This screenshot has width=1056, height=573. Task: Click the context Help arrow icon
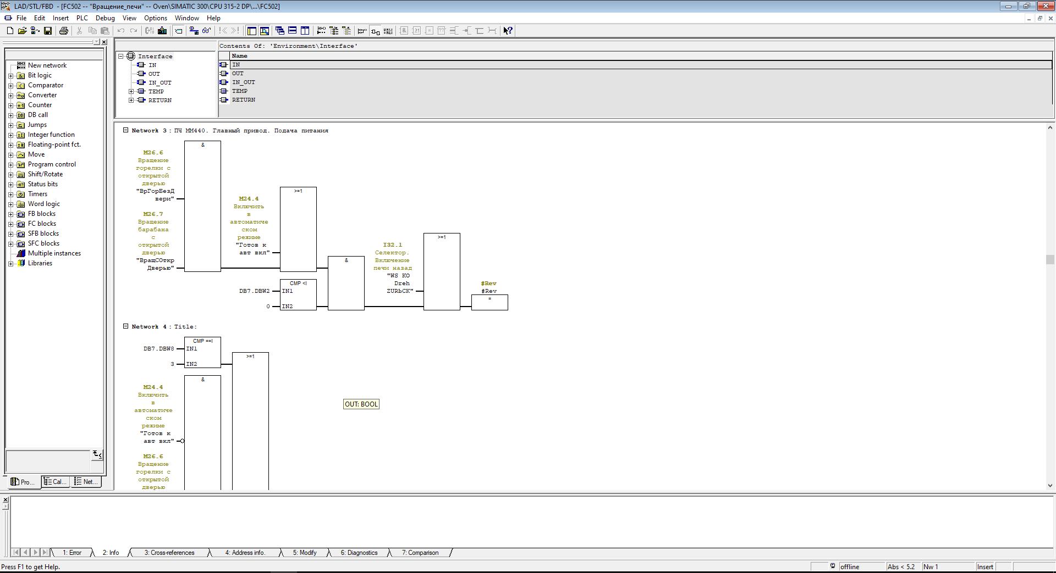[x=508, y=31]
